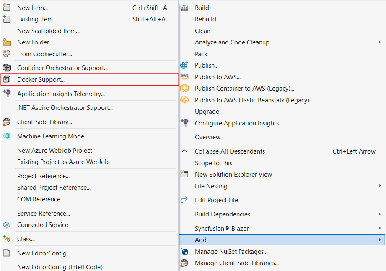This screenshot has height=271, width=386.
Task: Expand the Syncfusion Blazor submenu arrow
Action: pos(380,228)
